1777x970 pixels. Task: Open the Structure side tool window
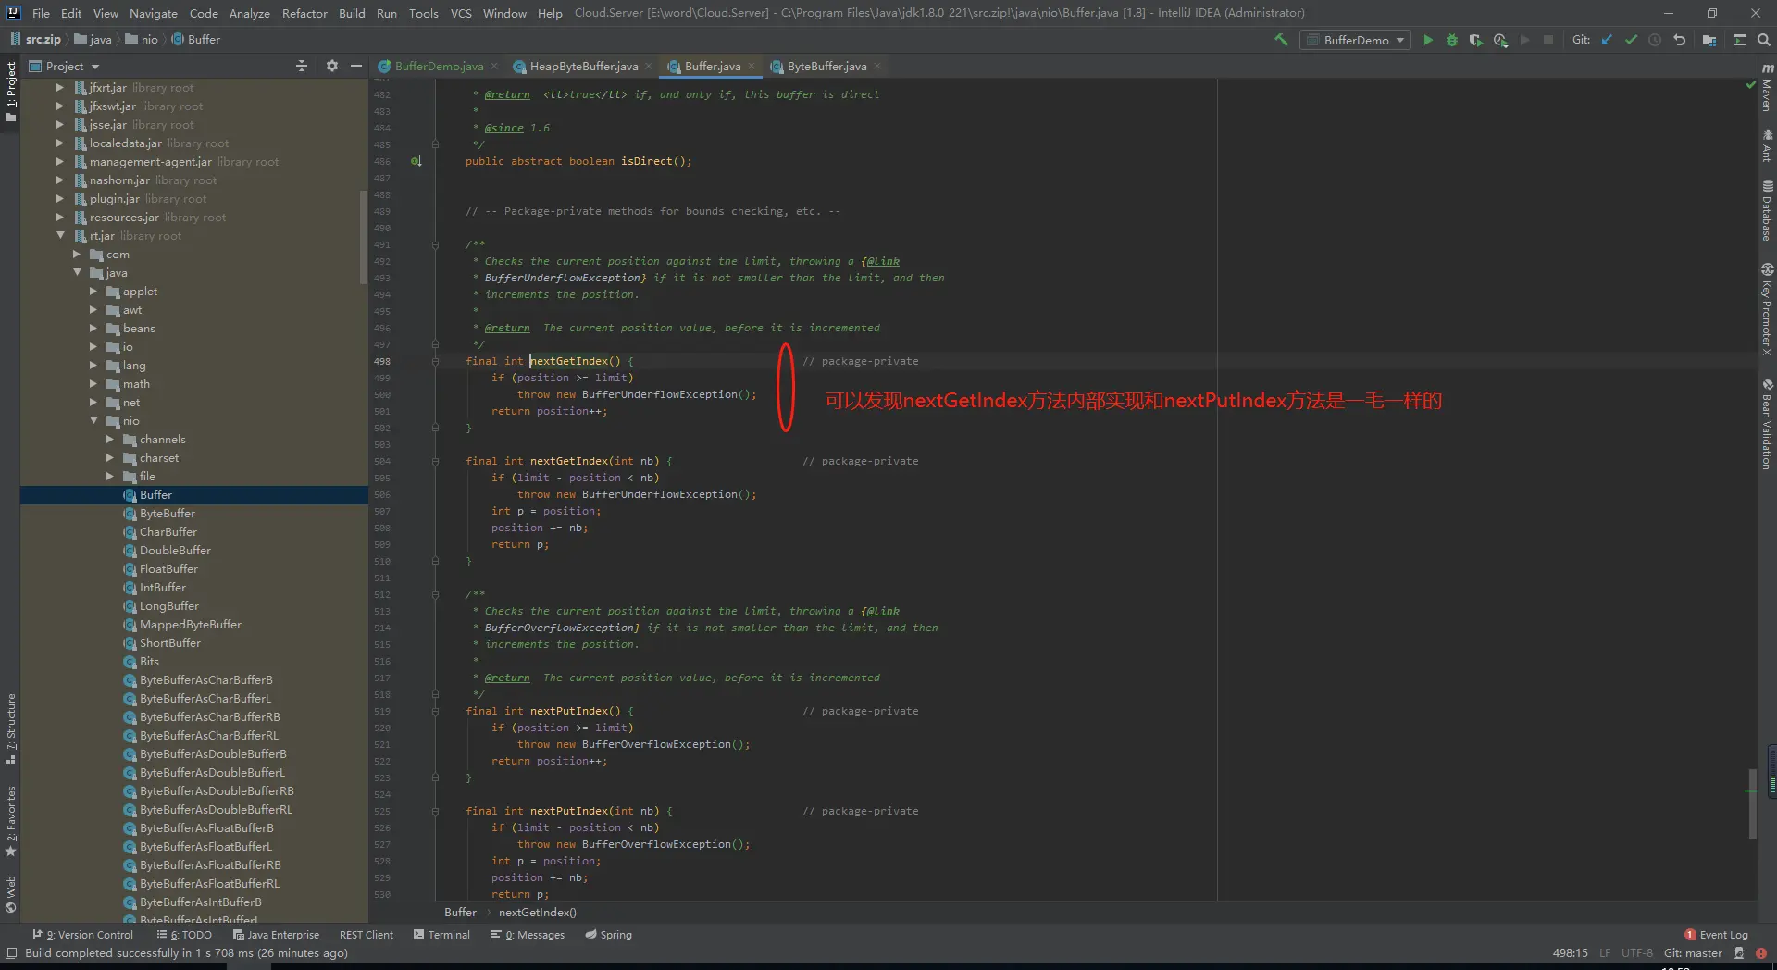(x=11, y=727)
